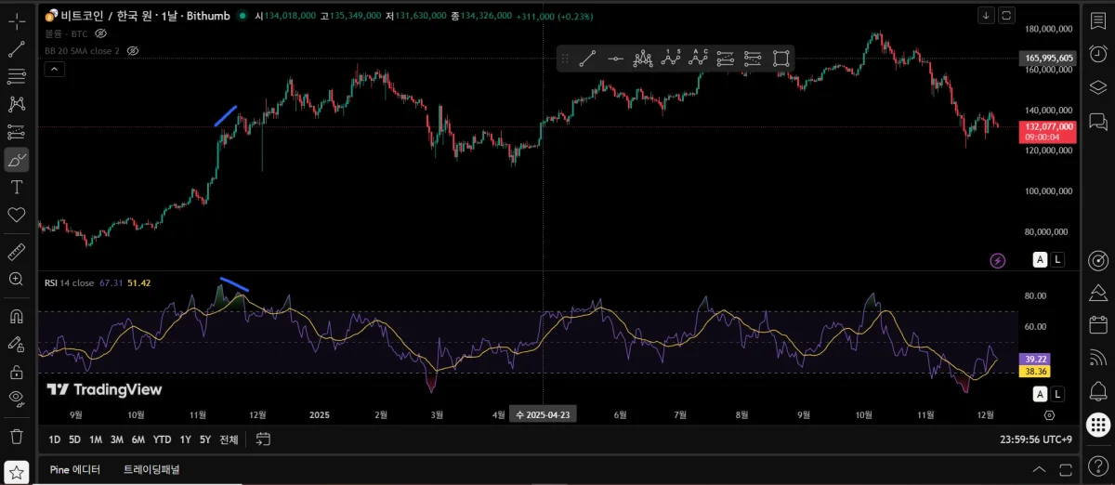The width and height of the screenshot is (1115, 485).
Task: Pick Elliott wave 1-5 pattern tool
Action: point(671,59)
